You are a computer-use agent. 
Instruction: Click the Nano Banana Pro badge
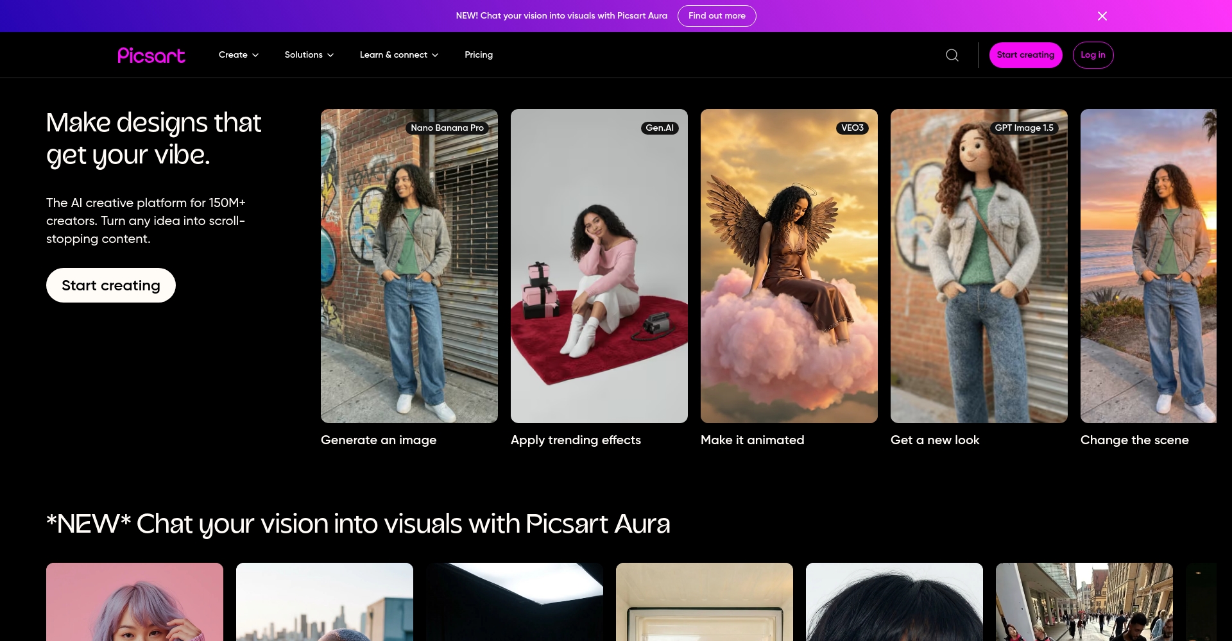(x=447, y=128)
